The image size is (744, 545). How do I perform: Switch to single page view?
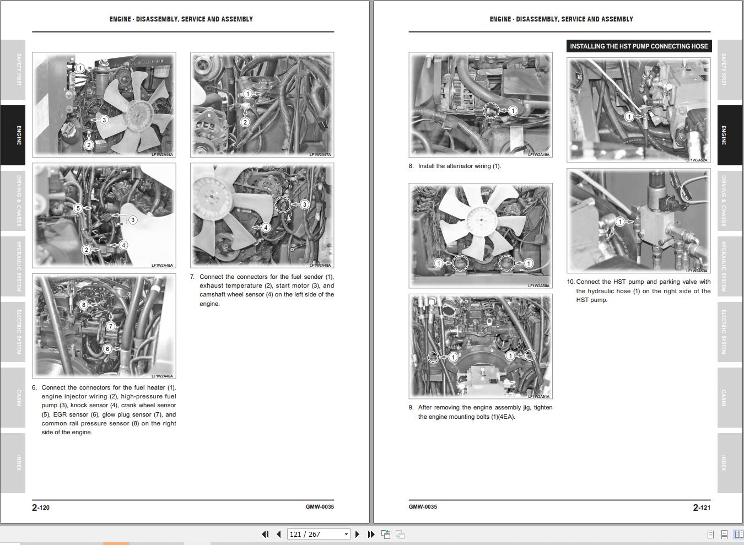coord(710,534)
